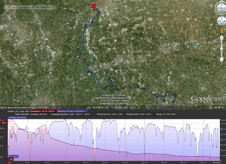Pan map up with move joystick arrow

(x=221, y=18)
